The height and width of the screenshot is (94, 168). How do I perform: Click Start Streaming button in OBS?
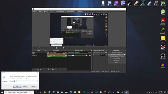pos(117,53)
